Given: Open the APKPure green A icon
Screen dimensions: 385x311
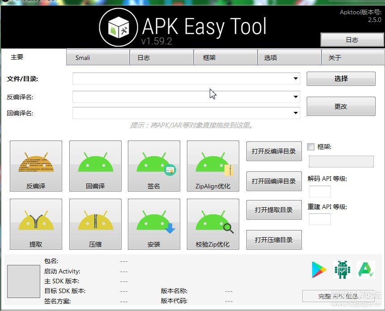Looking at the screenshot, I should 366,269.
